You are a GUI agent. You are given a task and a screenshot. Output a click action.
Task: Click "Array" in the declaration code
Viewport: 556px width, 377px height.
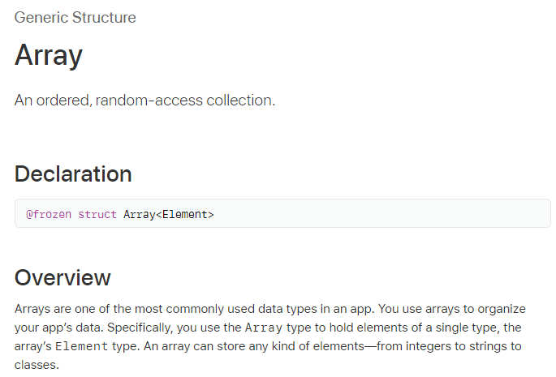click(139, 214)
